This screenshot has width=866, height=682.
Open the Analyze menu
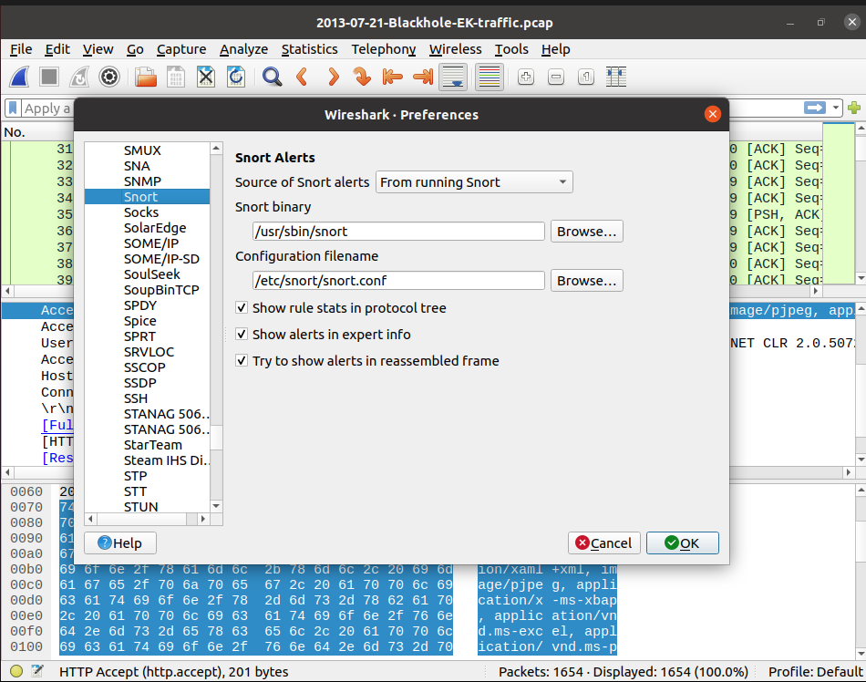[243, 49]
